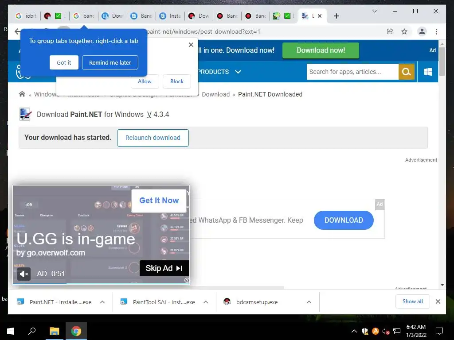454x340 pixels.
Task: Click the URL text in address bar
Action: pos(204,31)
